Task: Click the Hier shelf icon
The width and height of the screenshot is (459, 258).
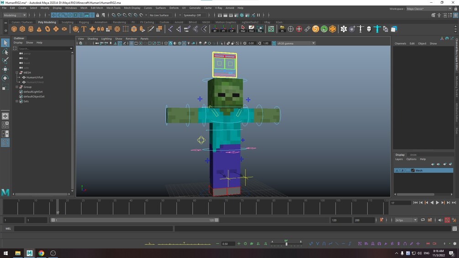Action: 243,29
